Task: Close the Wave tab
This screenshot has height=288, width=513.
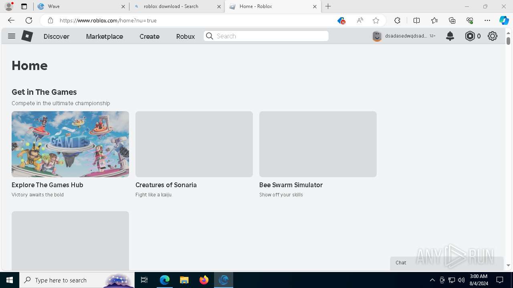Action: click(123, 6)
